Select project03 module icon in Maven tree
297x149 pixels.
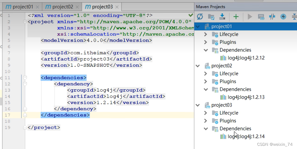[207, 105]
